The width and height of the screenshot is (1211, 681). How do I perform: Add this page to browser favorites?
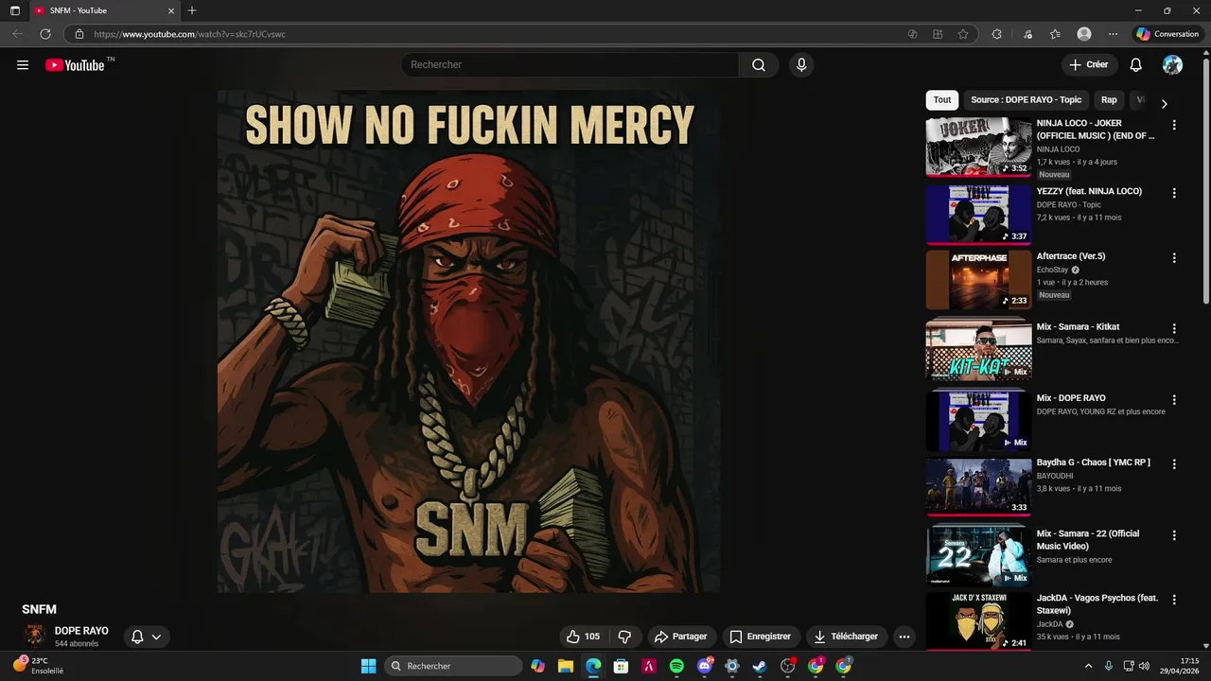[x=963, y=34]
